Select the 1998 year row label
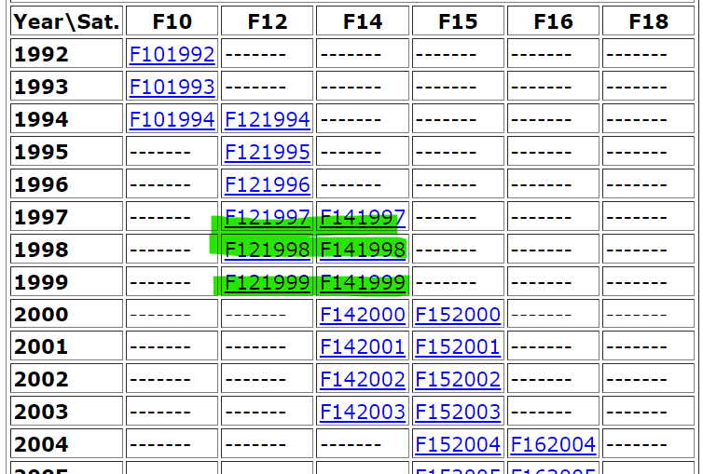The height and width of the screenshot is (474, 703). tap(67, 249)
